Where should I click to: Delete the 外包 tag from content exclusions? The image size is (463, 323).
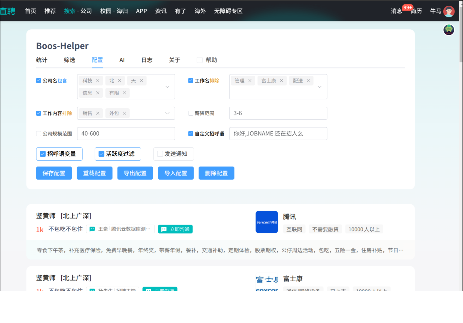(124, 113)
